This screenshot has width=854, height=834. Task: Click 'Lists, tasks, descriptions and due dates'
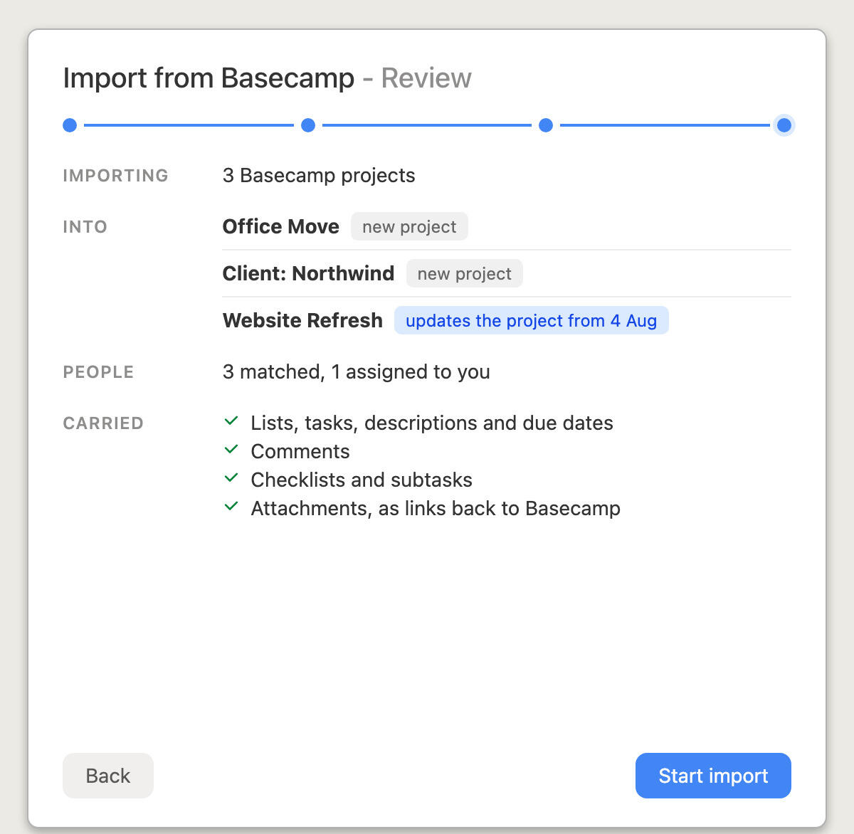(432, 423)
